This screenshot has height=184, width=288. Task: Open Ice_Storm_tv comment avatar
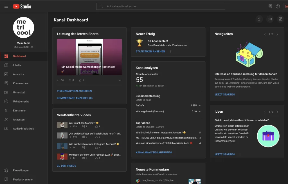[138, 181]
